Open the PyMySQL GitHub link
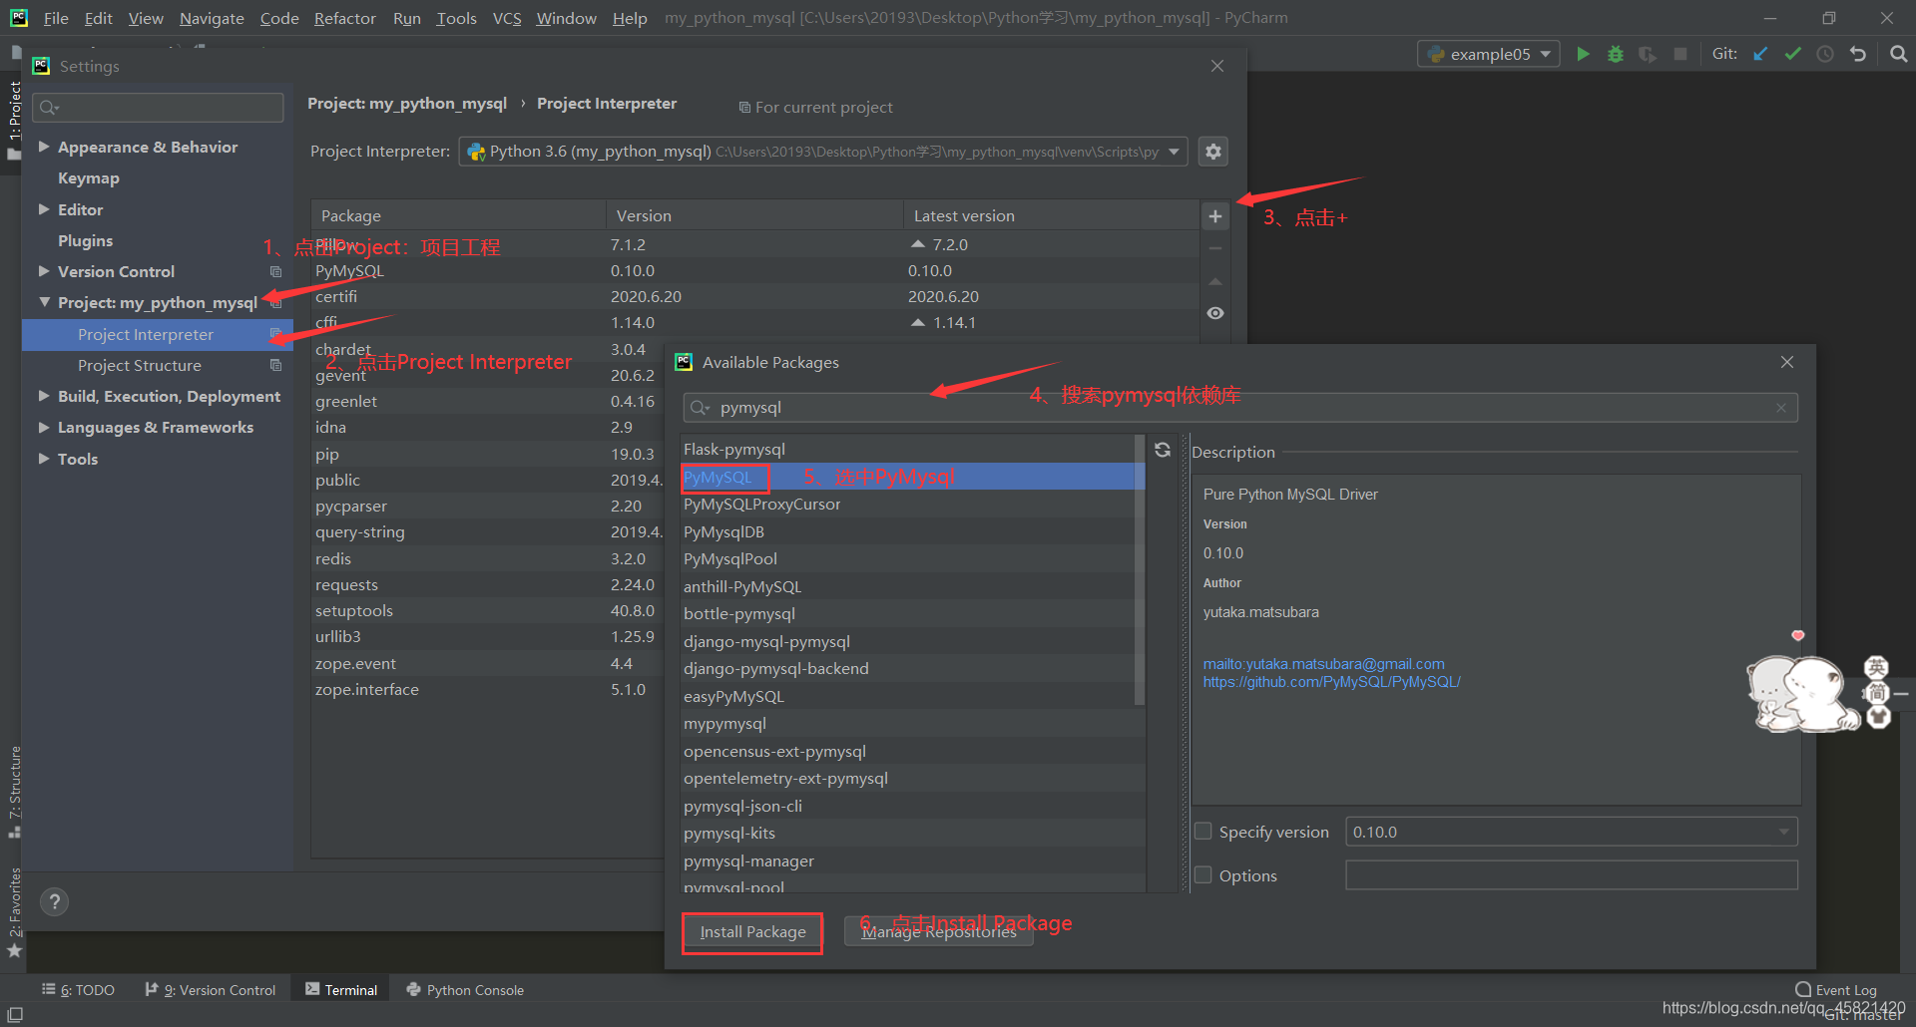1916x1027 pixels. coord(1331,682)
